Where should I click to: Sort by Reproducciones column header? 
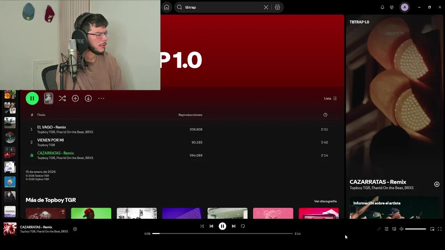click(x=190, y=115)
